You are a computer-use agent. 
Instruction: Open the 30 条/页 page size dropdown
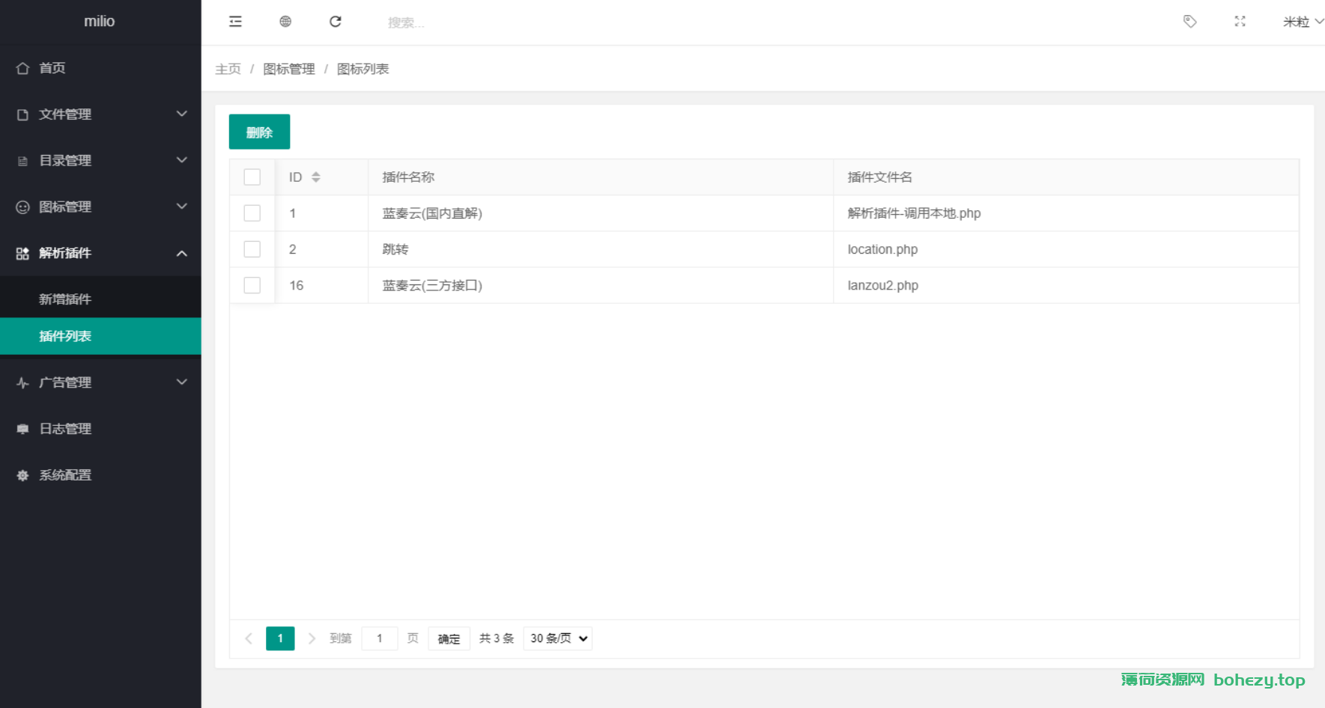point(557,638)
